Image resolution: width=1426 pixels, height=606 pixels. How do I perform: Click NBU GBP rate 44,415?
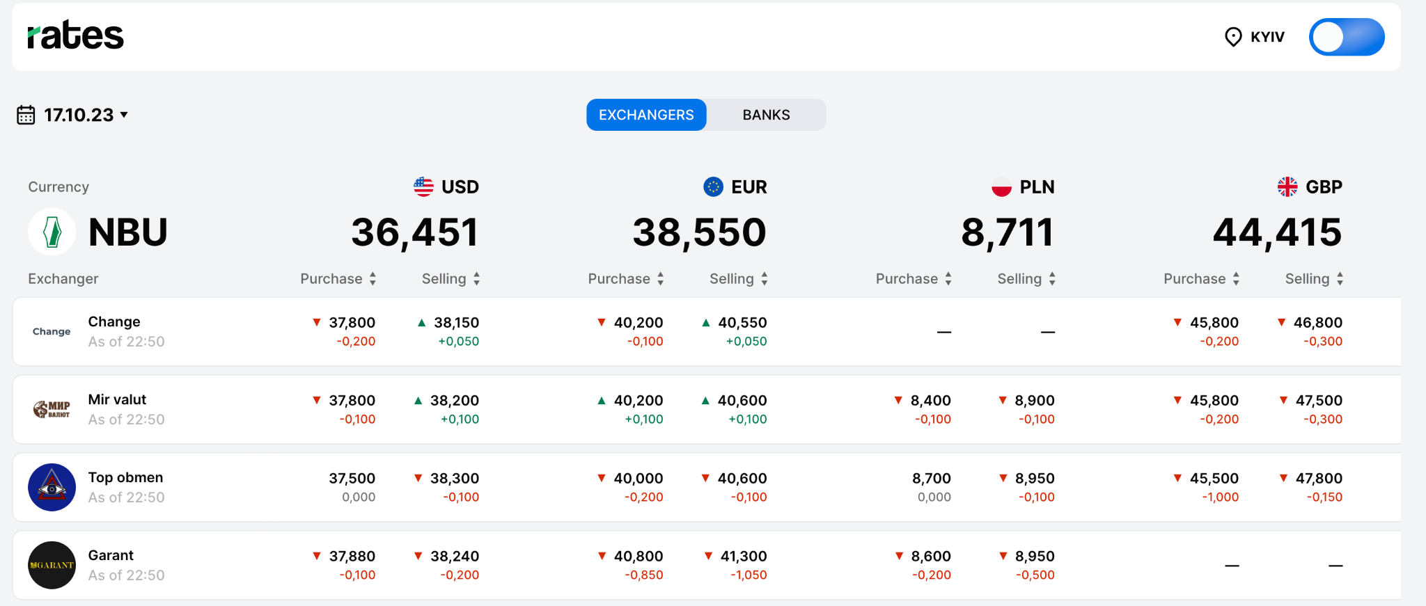point(1278,232)
